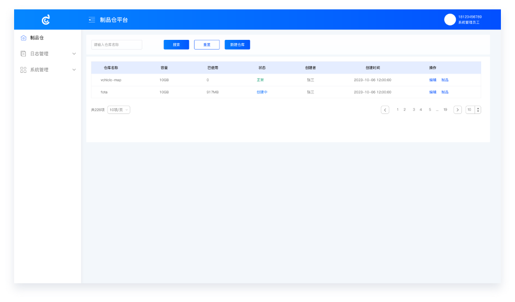Click the 制品仓 home icon in sidebar

(23, 38)
